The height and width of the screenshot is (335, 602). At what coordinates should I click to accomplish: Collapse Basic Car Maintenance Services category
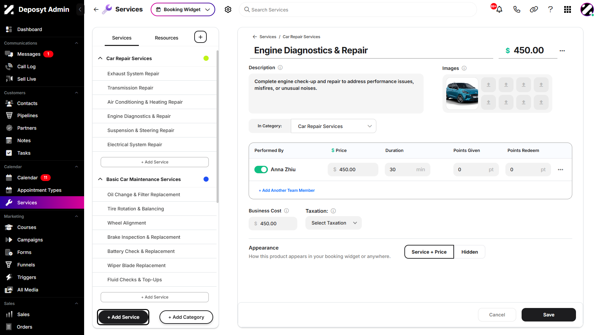click(100, 179)
